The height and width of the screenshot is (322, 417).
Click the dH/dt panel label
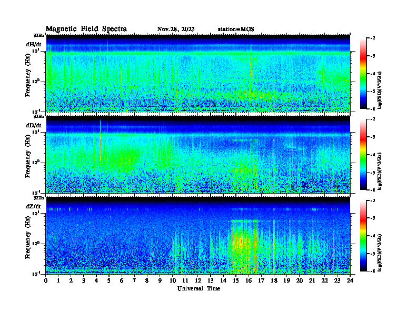pos(34,45)
